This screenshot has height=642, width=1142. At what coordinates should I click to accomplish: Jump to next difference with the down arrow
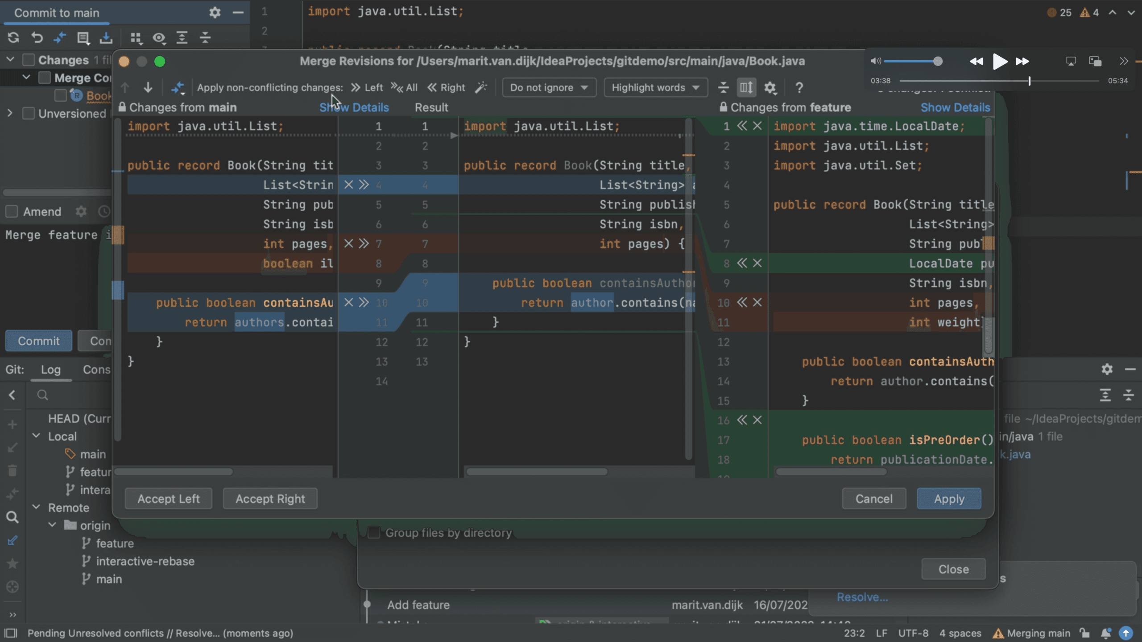[x=148, y=87]
